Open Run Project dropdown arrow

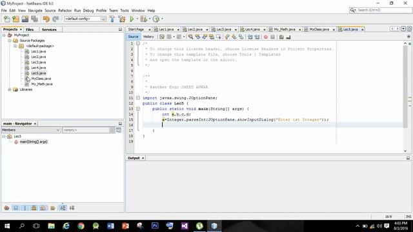click(x=137, y=19)
